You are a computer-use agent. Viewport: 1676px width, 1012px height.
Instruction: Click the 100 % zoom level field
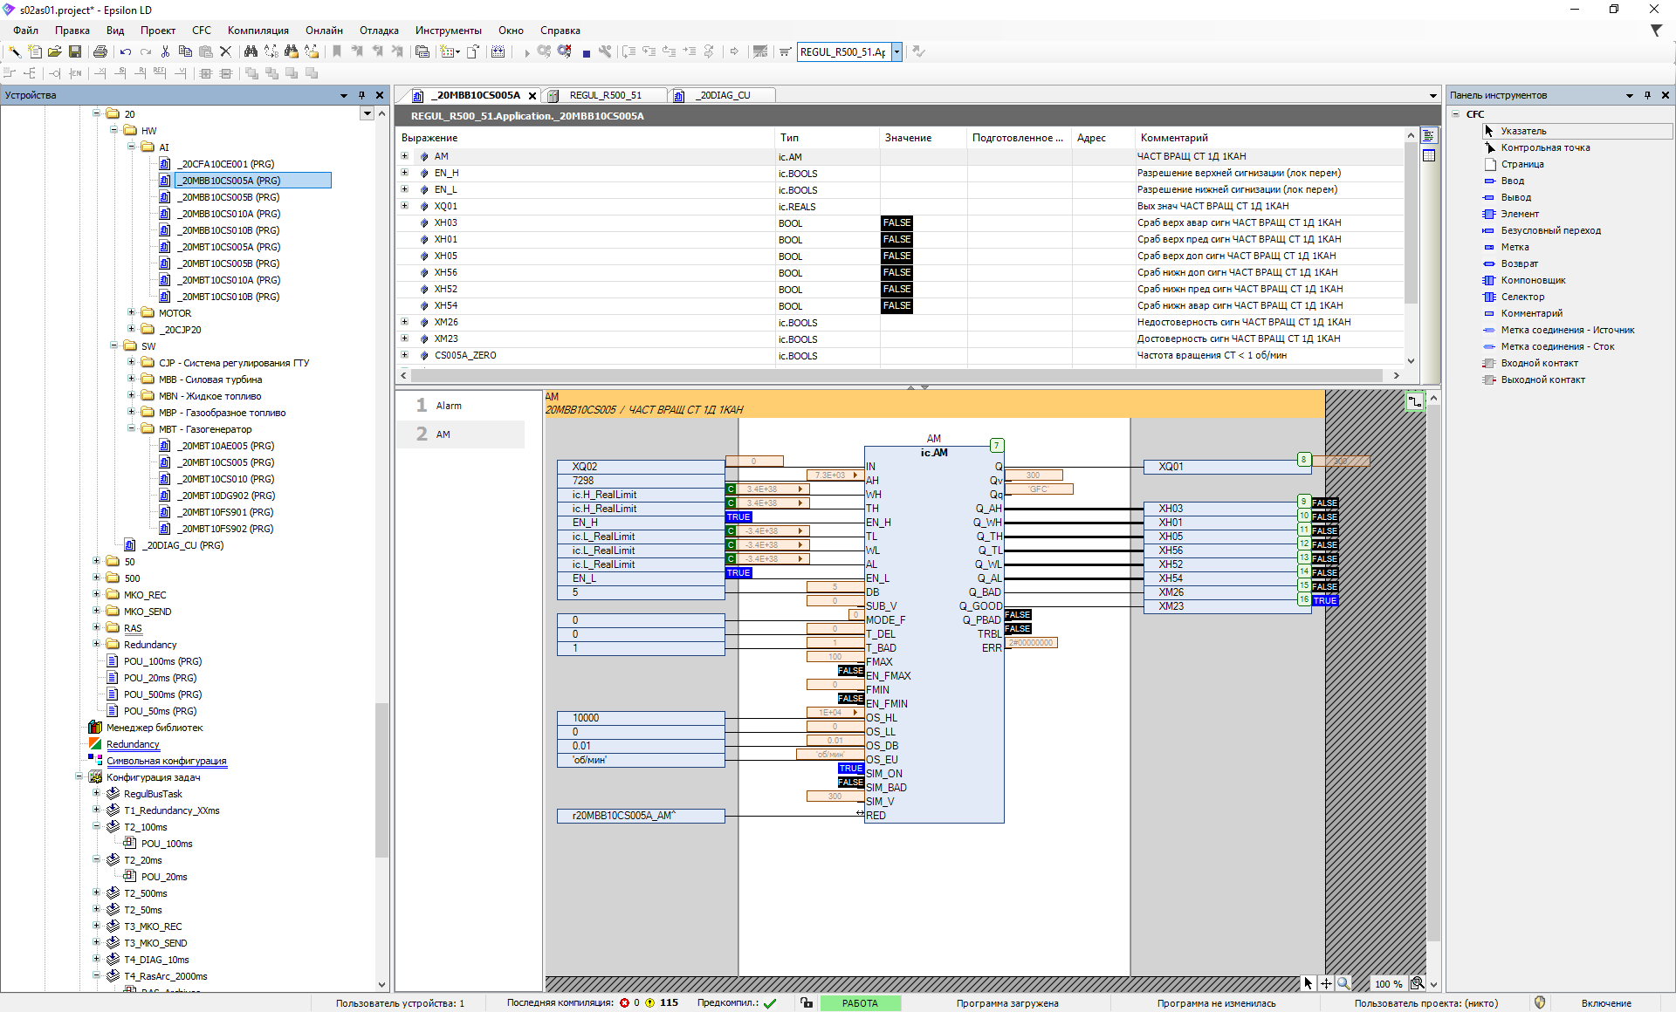1388,984
